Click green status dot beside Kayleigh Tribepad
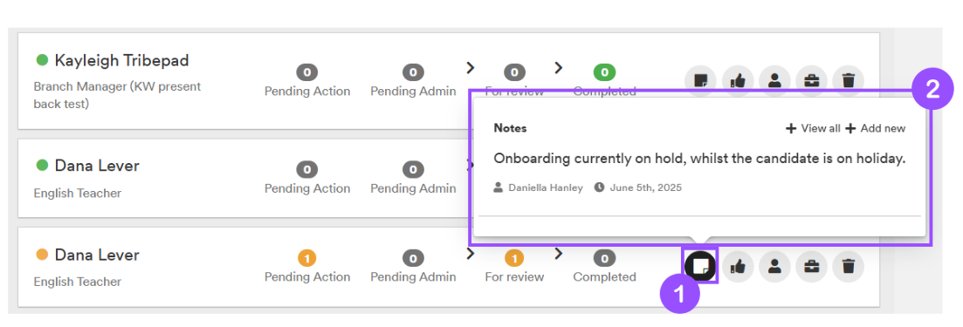The width and height of the screenshot is (963, 327). tap(42, 60)
